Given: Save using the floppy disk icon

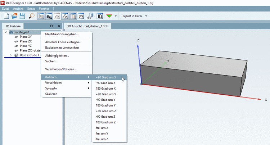Looking at the screenshot, I should click(22, 16).
